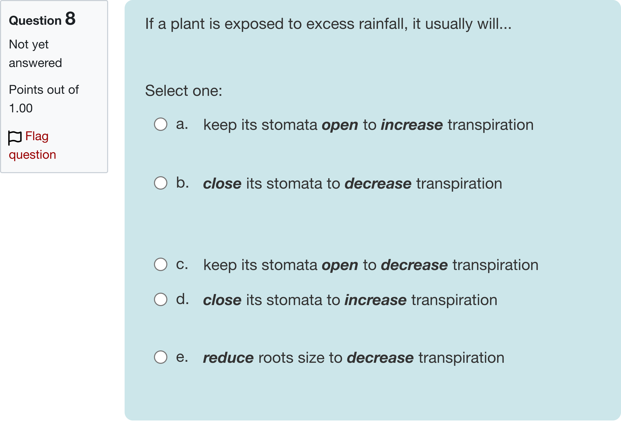The image size is (621, 438).
Task: Select radio button for option a
Action: click(161, 124)
